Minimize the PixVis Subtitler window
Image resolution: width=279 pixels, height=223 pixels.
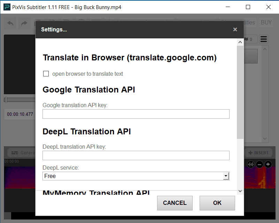(228, 7)
